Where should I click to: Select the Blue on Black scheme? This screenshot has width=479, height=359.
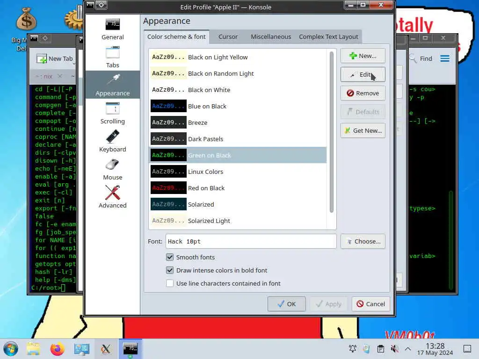[x=238, y=106]
